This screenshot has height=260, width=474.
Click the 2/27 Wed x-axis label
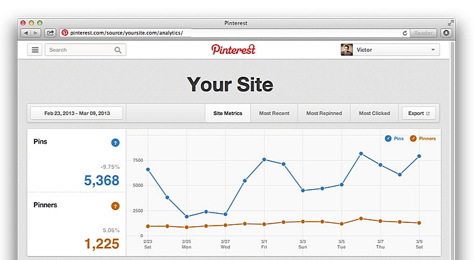pyautogui.click(x=225, y=244)
